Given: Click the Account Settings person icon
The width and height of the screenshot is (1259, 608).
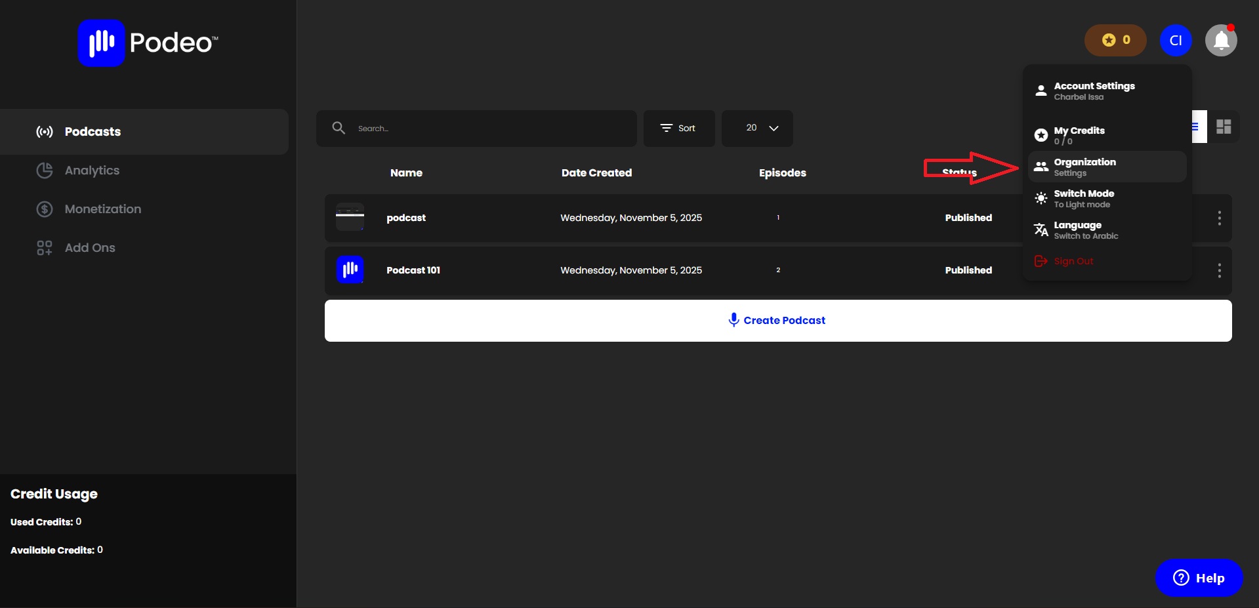Looking at the screenshot, I should coord(1041,91).
